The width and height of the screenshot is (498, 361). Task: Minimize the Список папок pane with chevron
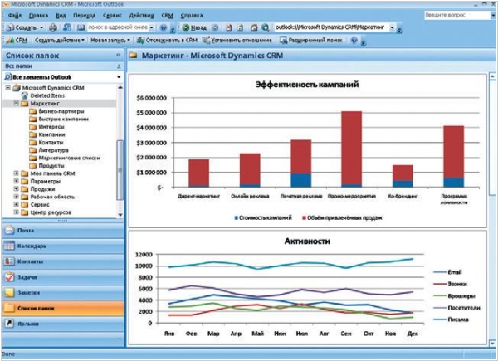point(118,56)
